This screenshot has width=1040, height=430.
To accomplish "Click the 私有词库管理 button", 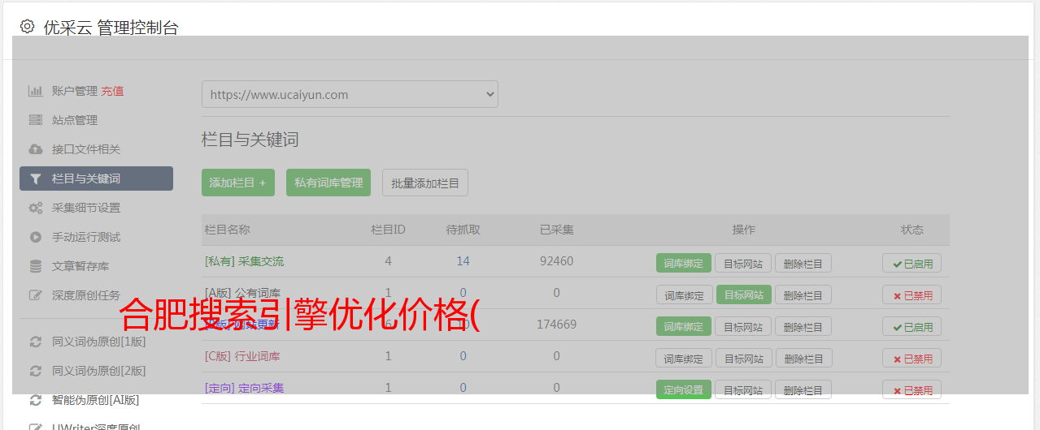I will (x=329, y=183).
